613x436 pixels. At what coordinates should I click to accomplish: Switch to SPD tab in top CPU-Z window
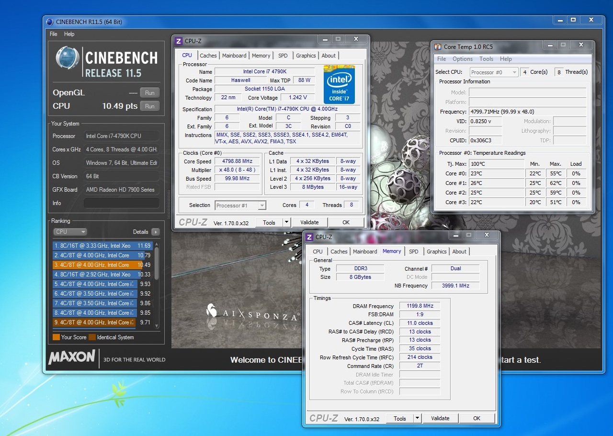(x=283, y=56)
